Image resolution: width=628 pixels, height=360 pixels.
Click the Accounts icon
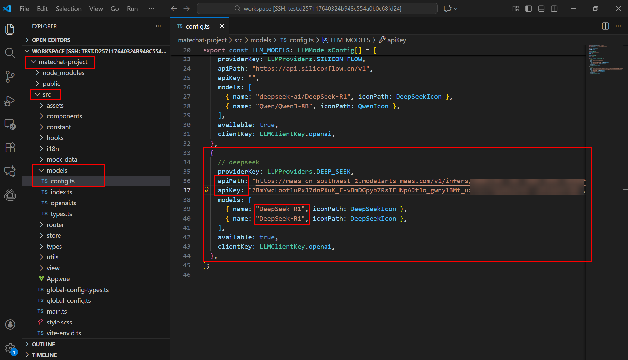click(10, 324)
